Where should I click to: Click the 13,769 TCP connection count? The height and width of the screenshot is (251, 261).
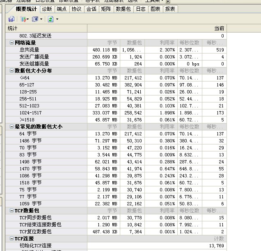217,246
